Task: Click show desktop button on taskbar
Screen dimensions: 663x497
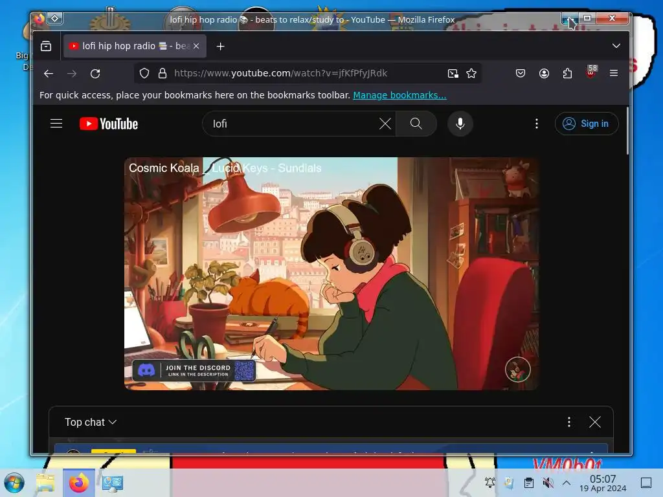Action: [x=646, y=483]
